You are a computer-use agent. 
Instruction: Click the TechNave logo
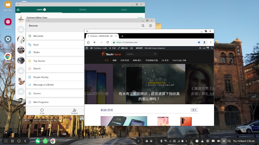pos(111,54)
